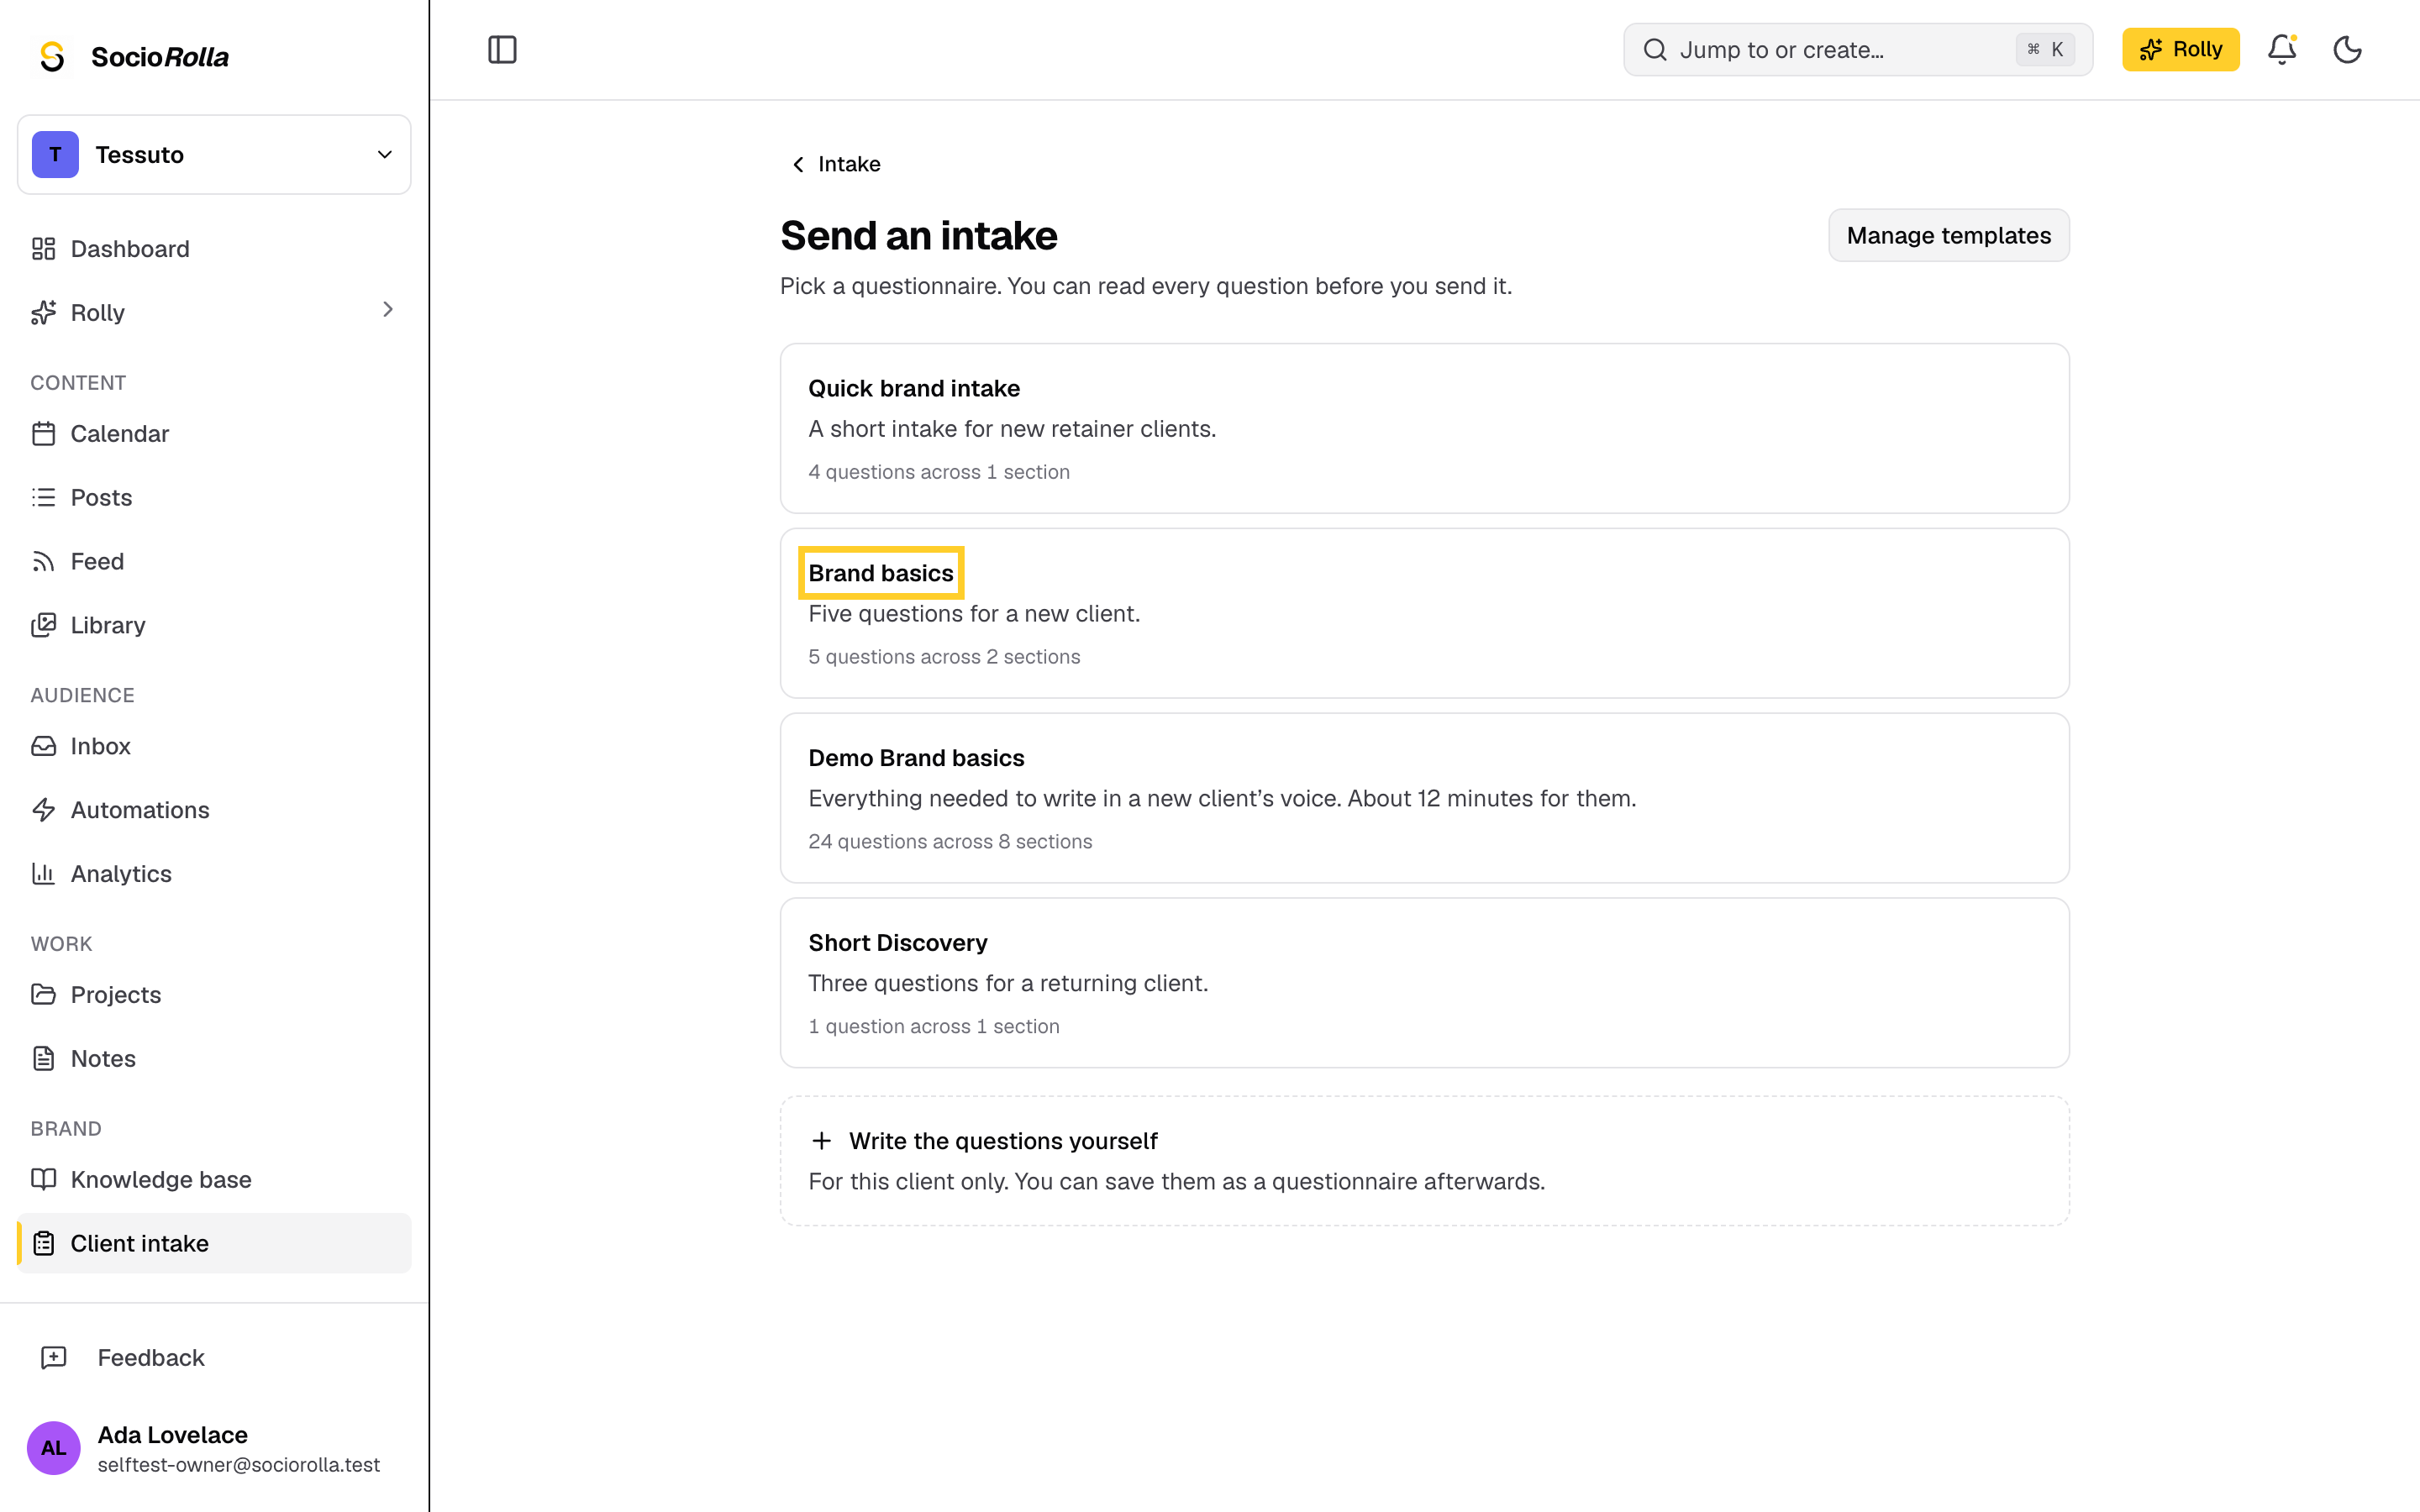Click the Tessuto T workspace badge
Image resolution: width=2420 pixels, height=1512 pixels.
[55, 154]
